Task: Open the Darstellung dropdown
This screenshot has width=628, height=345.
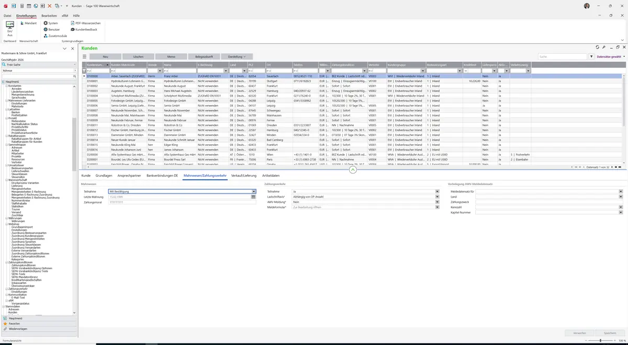Action: click(x=237, y=56)
